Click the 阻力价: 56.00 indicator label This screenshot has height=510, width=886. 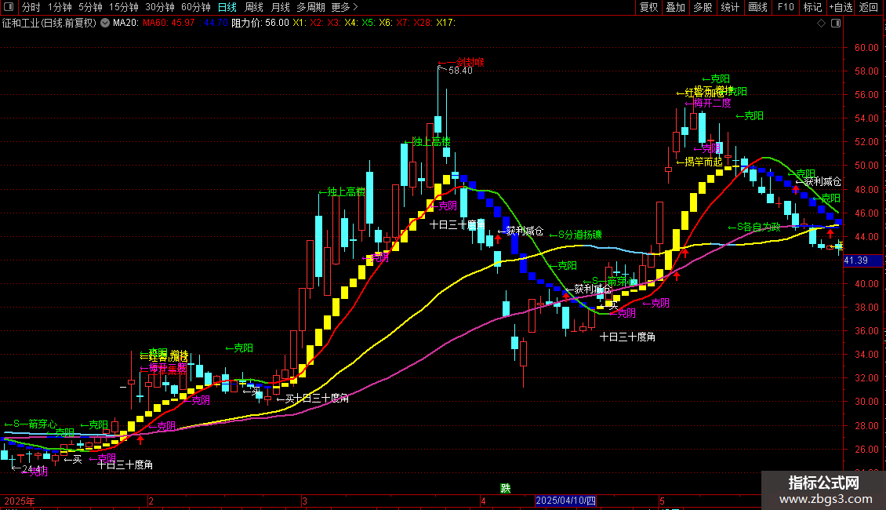point(260,24)
